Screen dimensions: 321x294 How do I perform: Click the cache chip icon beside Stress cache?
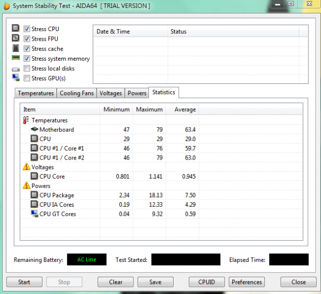click(16, 48)
